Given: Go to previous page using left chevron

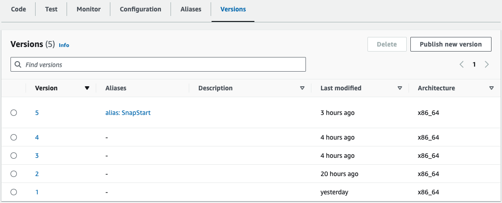Looking at the screenshot, I should point(461,65).
